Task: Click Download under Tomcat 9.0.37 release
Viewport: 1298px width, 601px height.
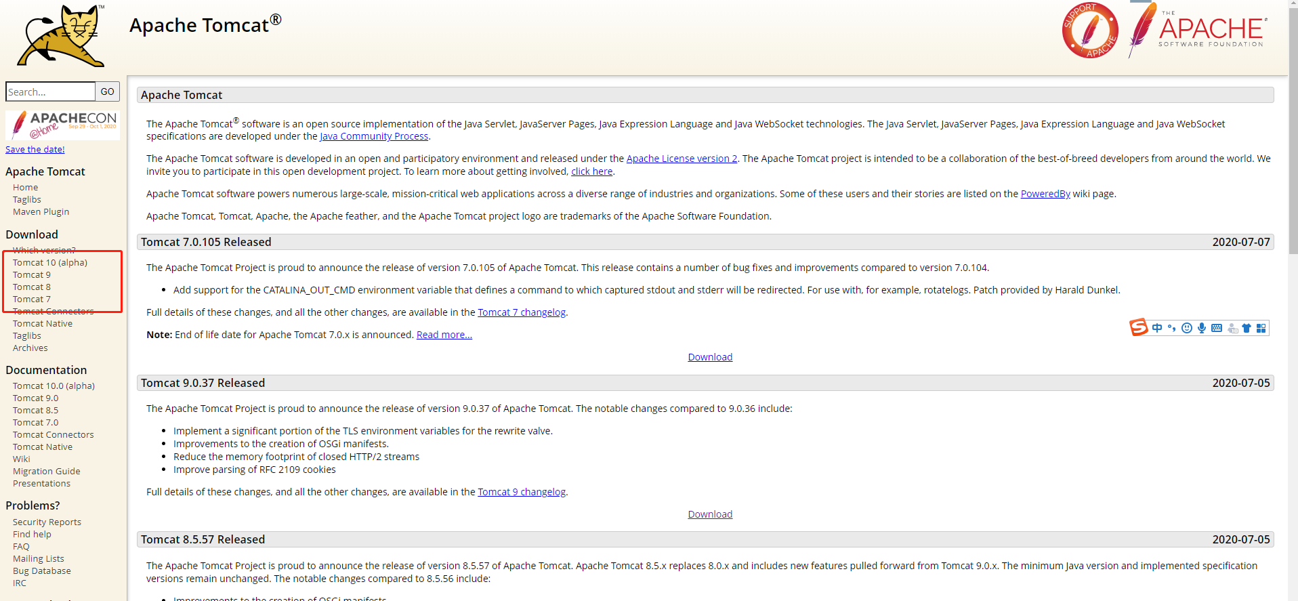Action: (x=710, y=514)
